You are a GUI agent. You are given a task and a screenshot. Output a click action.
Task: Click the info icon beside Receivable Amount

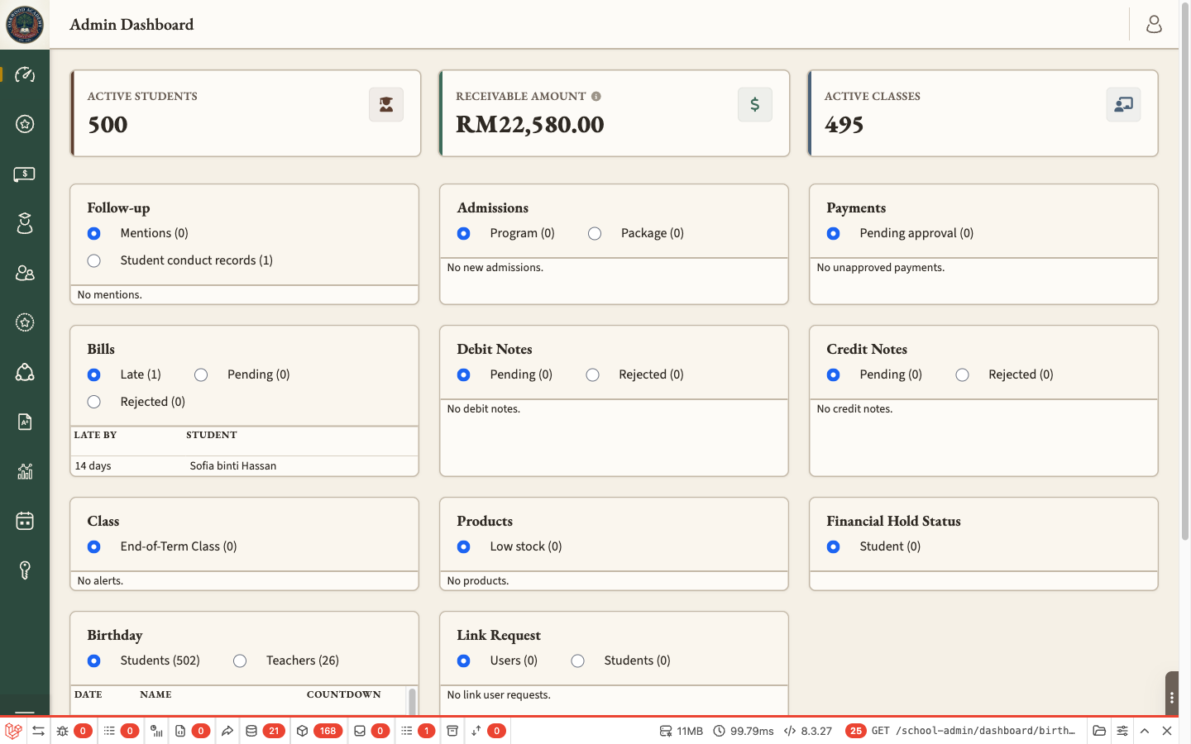[596, 96]
